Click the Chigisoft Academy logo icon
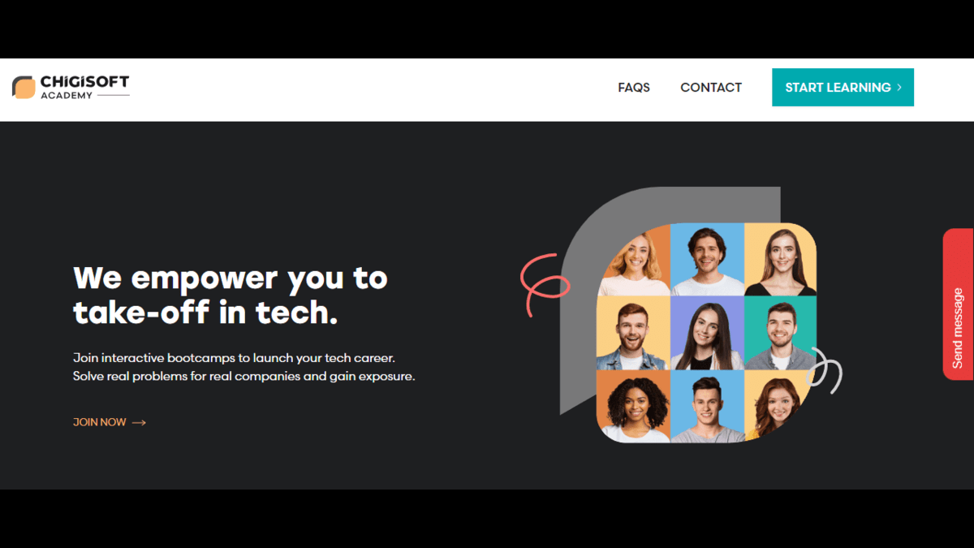This screenshot has width=974, height=548. pos(24,87)
